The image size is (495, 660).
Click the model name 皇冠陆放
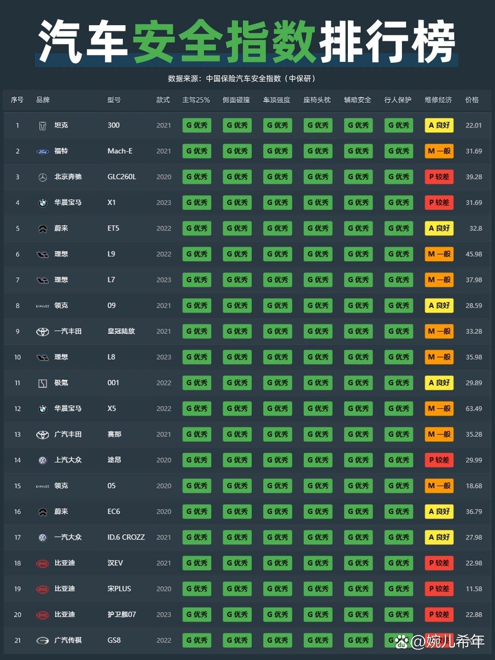point(121,331)
